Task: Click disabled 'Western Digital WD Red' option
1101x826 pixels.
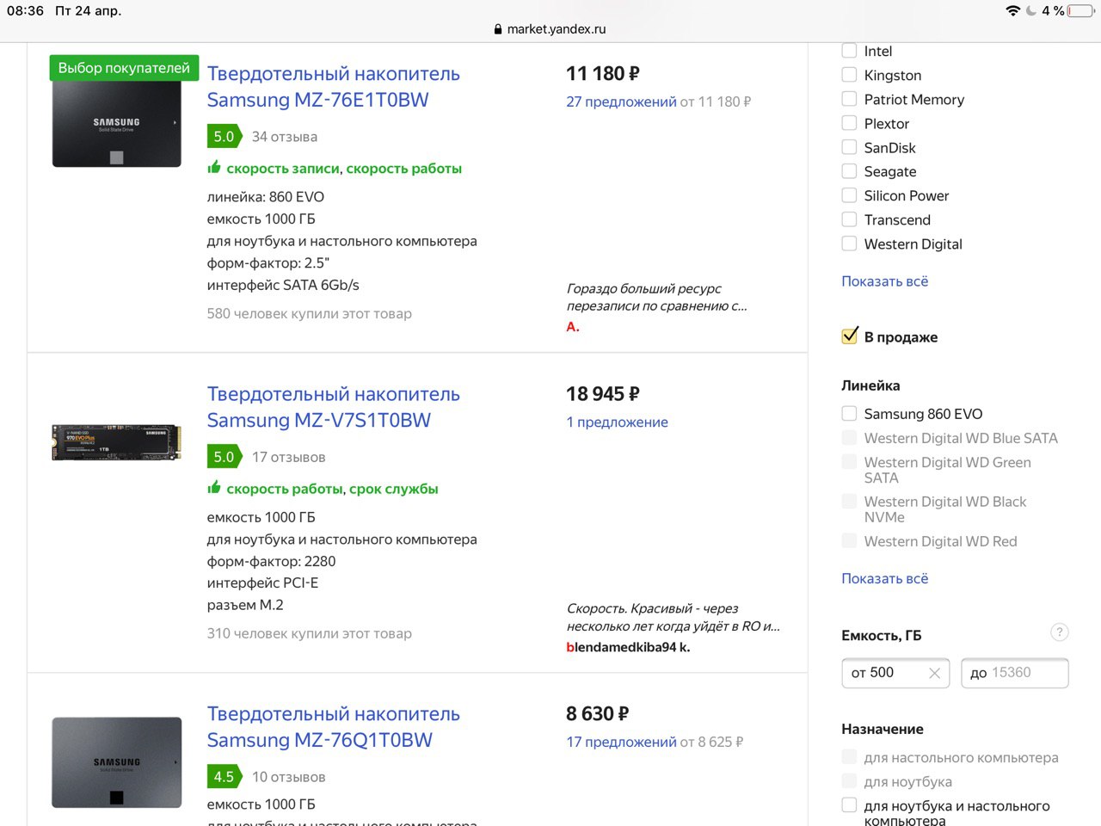Action: pos(940,541)
